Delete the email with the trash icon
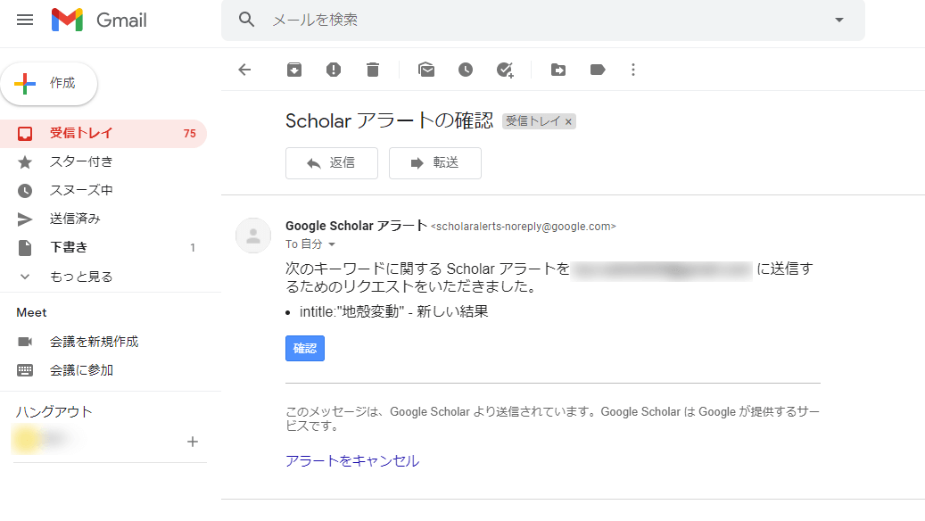Viewport: 925px width, 521px height. click(373, 70)
